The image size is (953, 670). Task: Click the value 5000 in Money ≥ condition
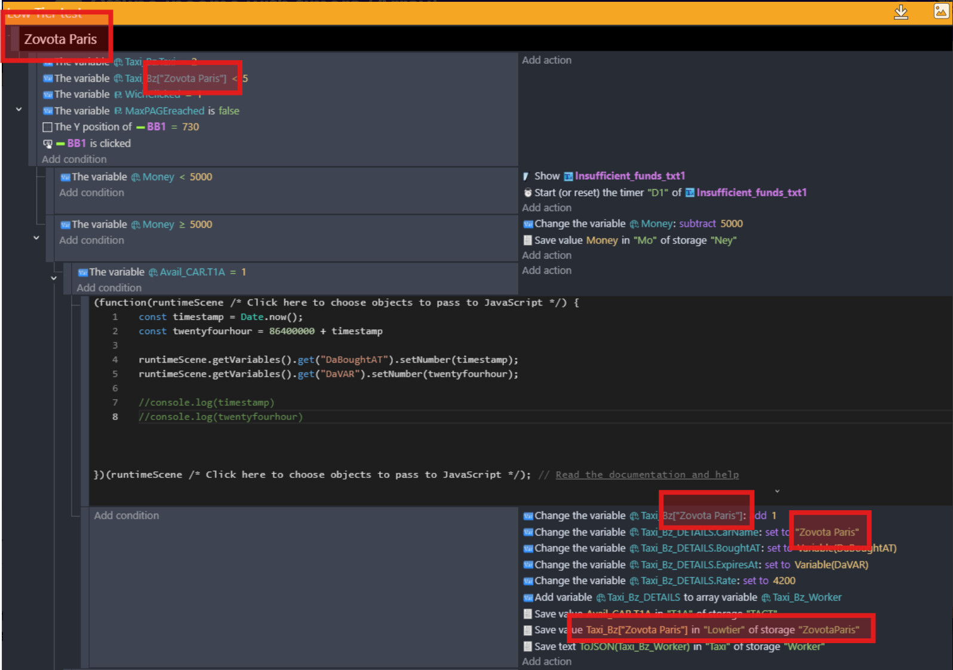tap(201, 224)
